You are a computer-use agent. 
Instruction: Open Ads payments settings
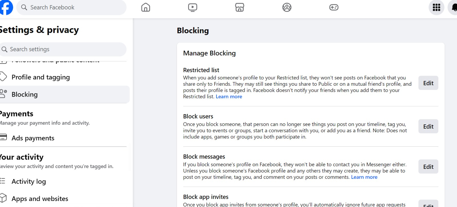[x=33, y=138]
